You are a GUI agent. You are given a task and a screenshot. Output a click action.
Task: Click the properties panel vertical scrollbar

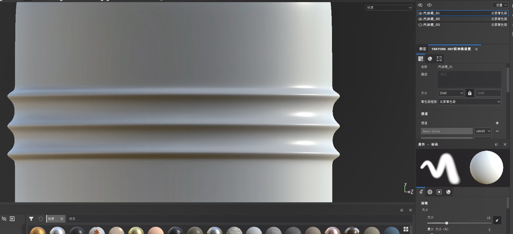(508, 202)
